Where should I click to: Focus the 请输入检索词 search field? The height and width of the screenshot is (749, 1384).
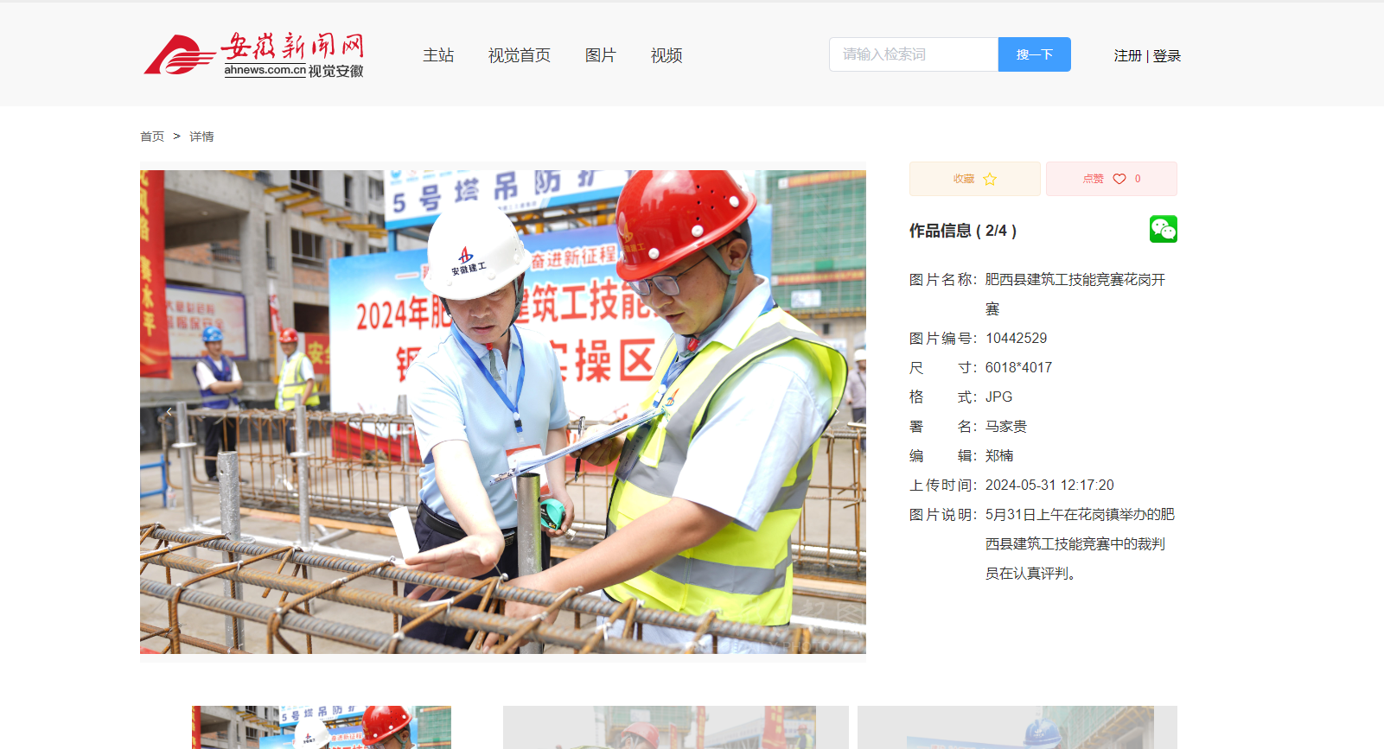coord(913,54)
